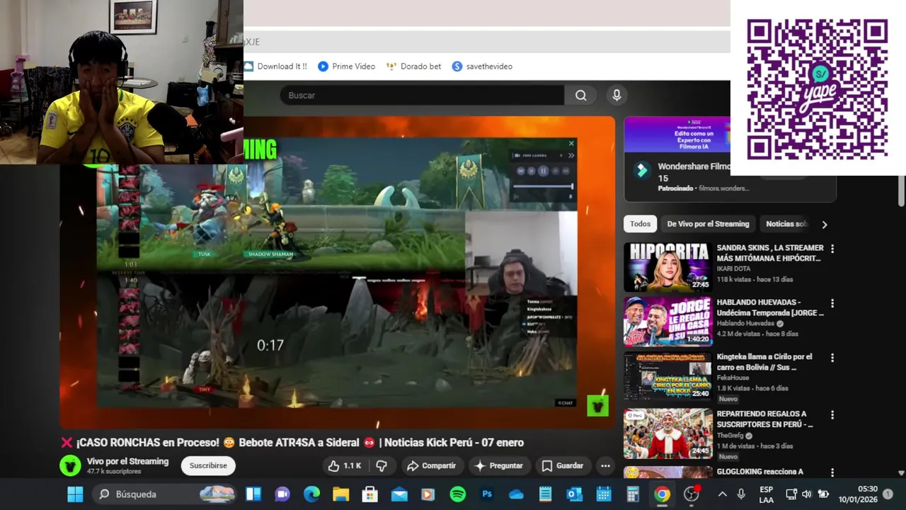Click the Suscribirse button
This screenshot has width=906, height=510.
point(208,465)
